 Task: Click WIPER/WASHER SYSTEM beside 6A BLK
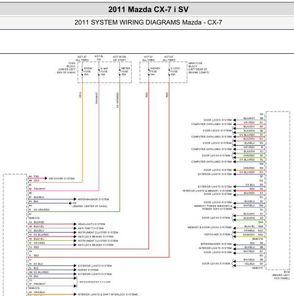tap(216, 244)
